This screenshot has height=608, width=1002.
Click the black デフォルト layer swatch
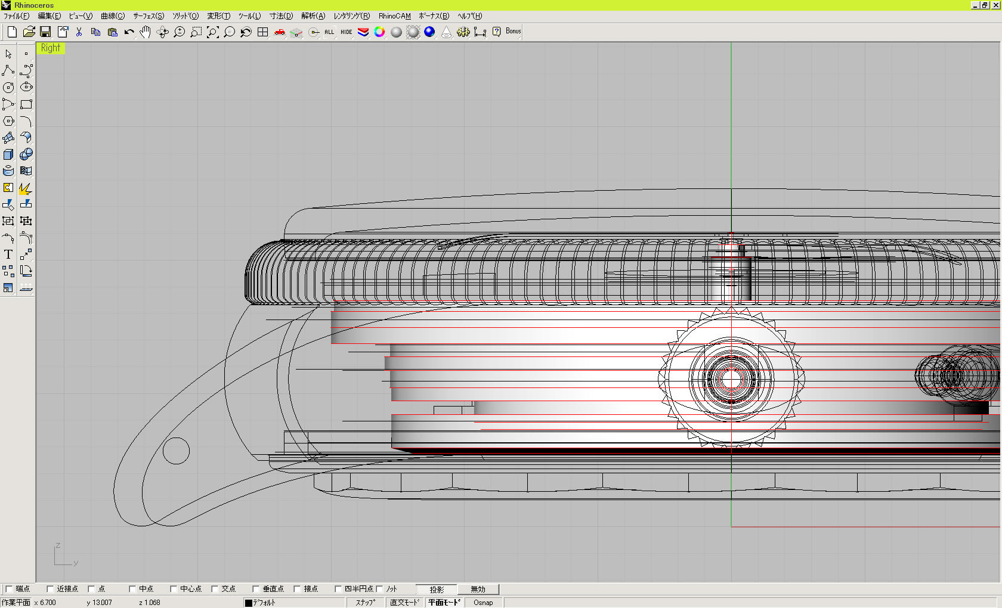point(249,603)
